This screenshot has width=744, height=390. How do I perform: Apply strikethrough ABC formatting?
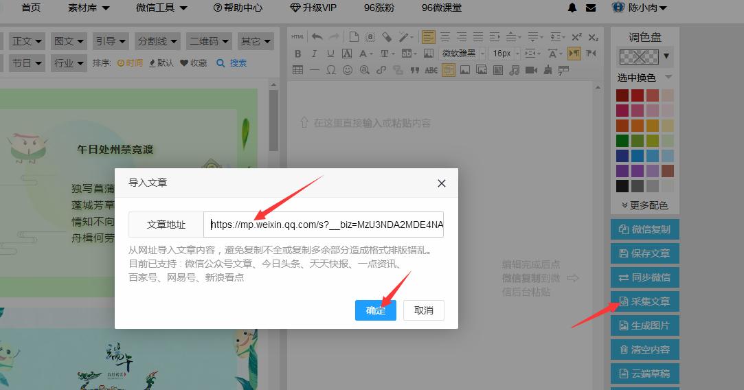pyautogui.click(x=431, y=70)
